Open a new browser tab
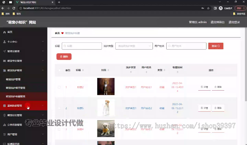This screenshot has height=145, width=247. [59, 2]
